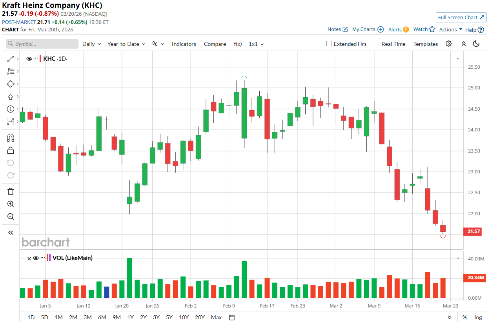Open the Compare menu
The height and width of the screenshot is (322, 488).
coord(215,44)
